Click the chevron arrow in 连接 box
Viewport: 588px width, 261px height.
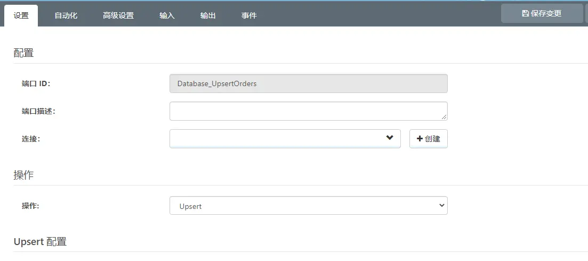click(x=390, y=138)
